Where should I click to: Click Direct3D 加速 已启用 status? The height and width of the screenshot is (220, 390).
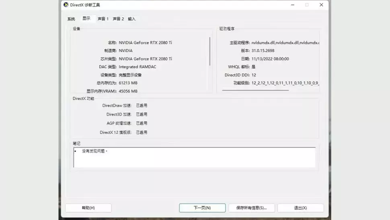pyautogui.click(x=142, y=114)
